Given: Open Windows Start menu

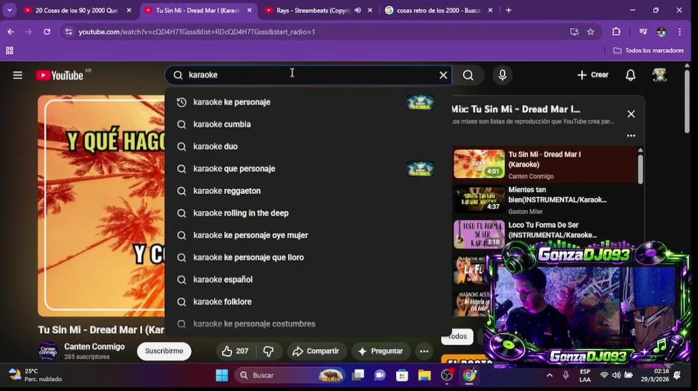Looking at the screenshot, I should 222,375.
